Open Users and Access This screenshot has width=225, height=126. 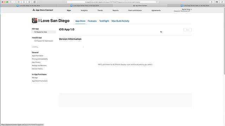[135, 10]
